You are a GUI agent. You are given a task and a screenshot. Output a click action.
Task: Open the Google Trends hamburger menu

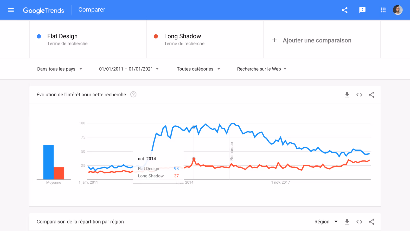(11, 10)
